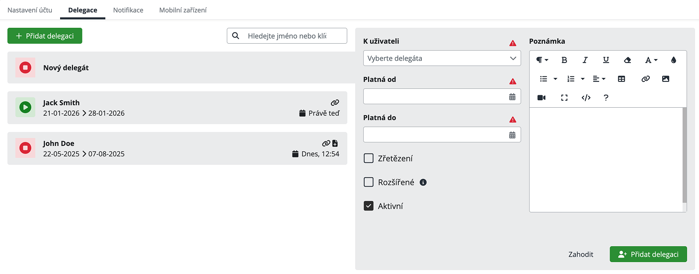Insert a table using the table icon
The image size is (699, 274).
click(x=621, y=79)
